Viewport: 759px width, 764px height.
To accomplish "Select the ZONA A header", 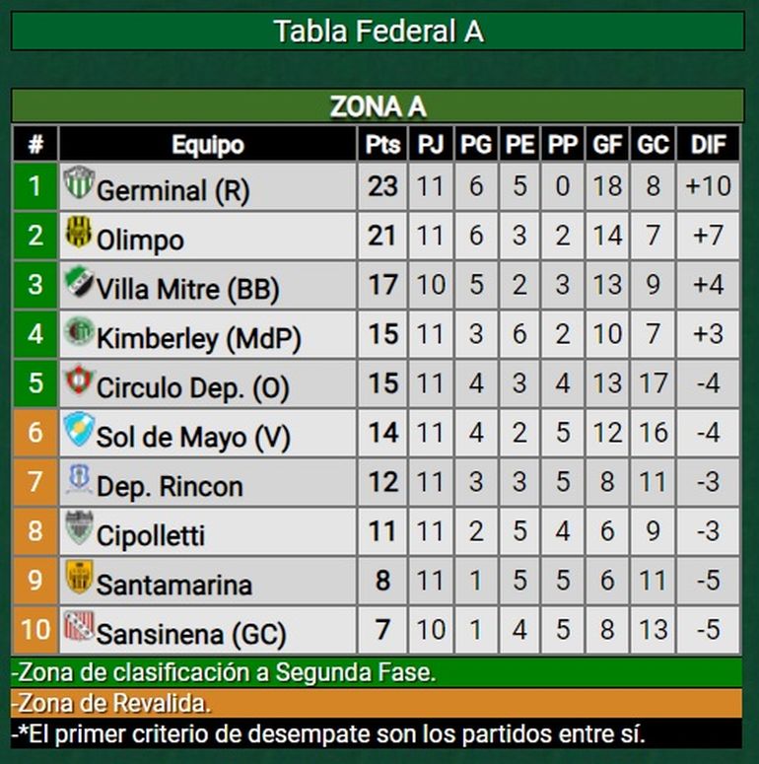I will pos(379,106).
